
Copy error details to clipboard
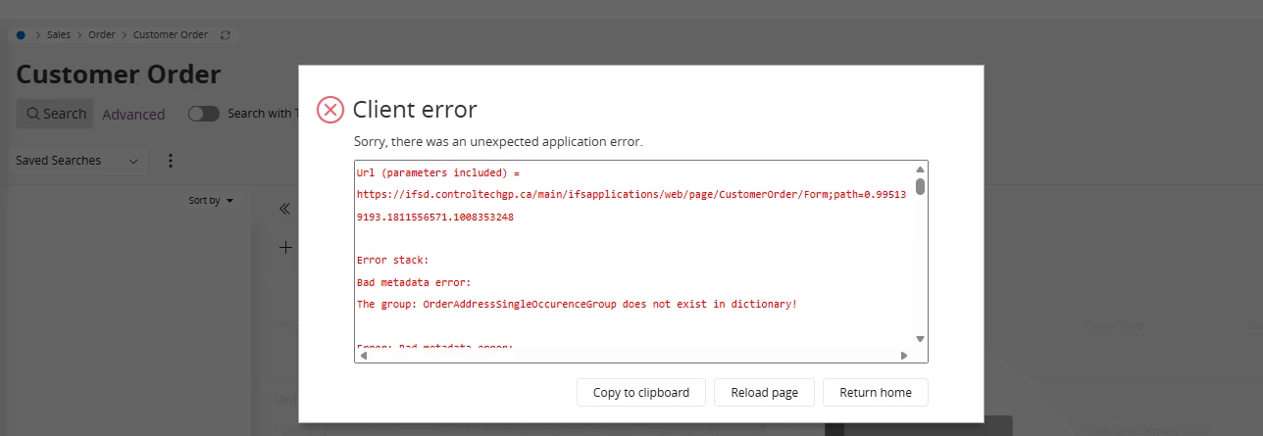tap(641, 392)
